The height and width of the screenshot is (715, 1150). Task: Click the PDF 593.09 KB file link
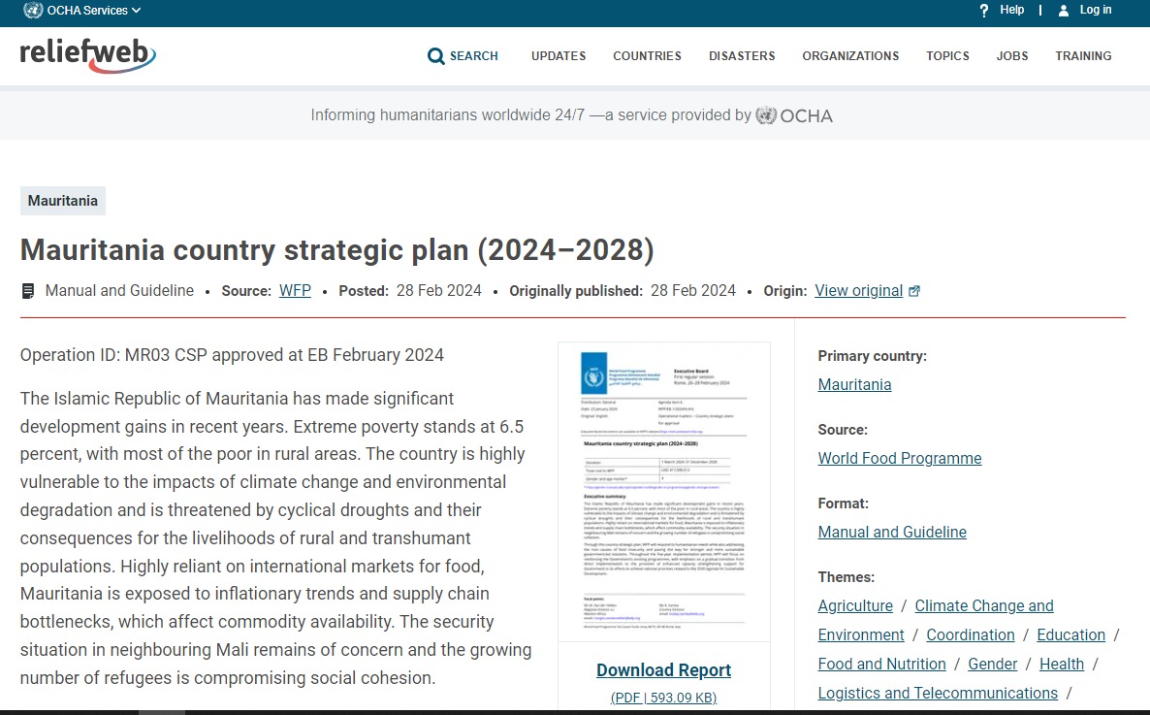(x=664, y=698)
